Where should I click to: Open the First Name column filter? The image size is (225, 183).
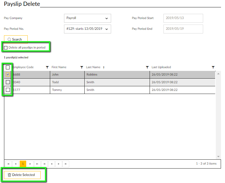click(82, 67)
